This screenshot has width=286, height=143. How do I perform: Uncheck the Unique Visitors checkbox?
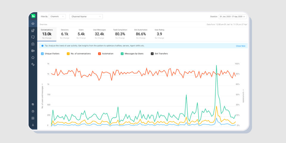[43, 54]
